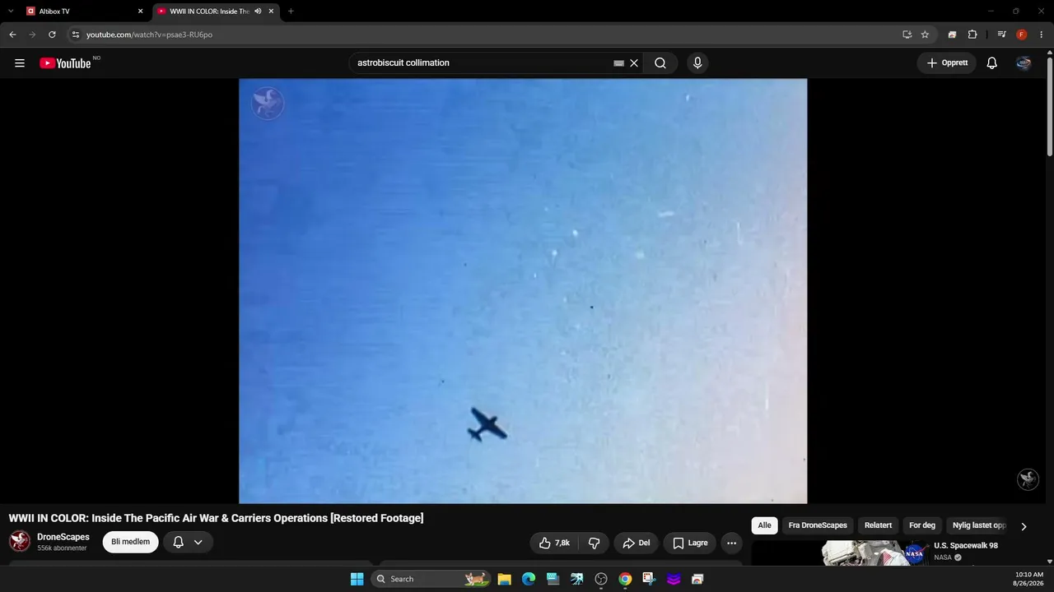
Task: Open a new browser tab
Action: (291, 12)
